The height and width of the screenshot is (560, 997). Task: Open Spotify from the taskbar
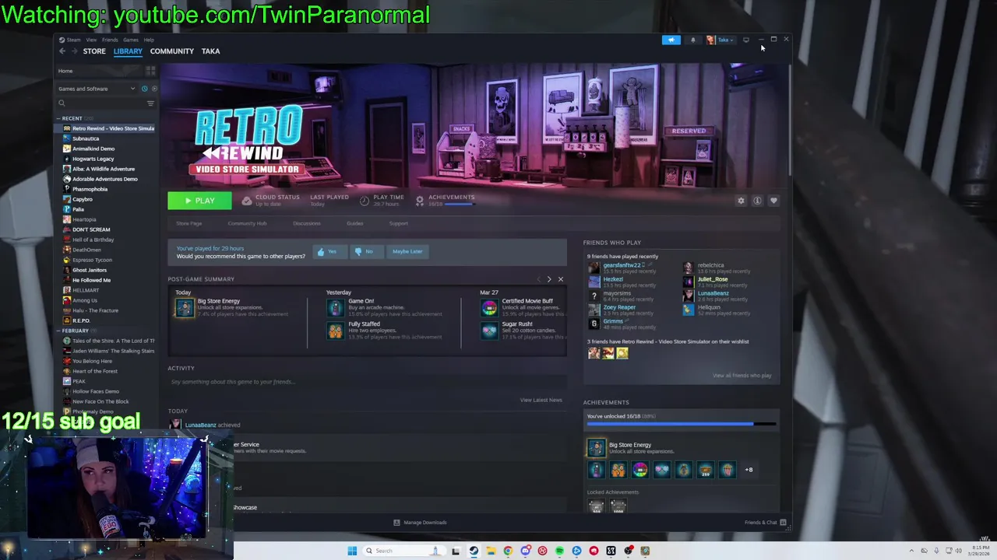[x=559, y=551]
